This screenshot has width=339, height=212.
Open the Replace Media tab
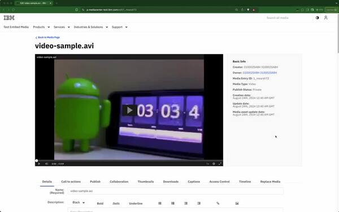coord(270,182)
